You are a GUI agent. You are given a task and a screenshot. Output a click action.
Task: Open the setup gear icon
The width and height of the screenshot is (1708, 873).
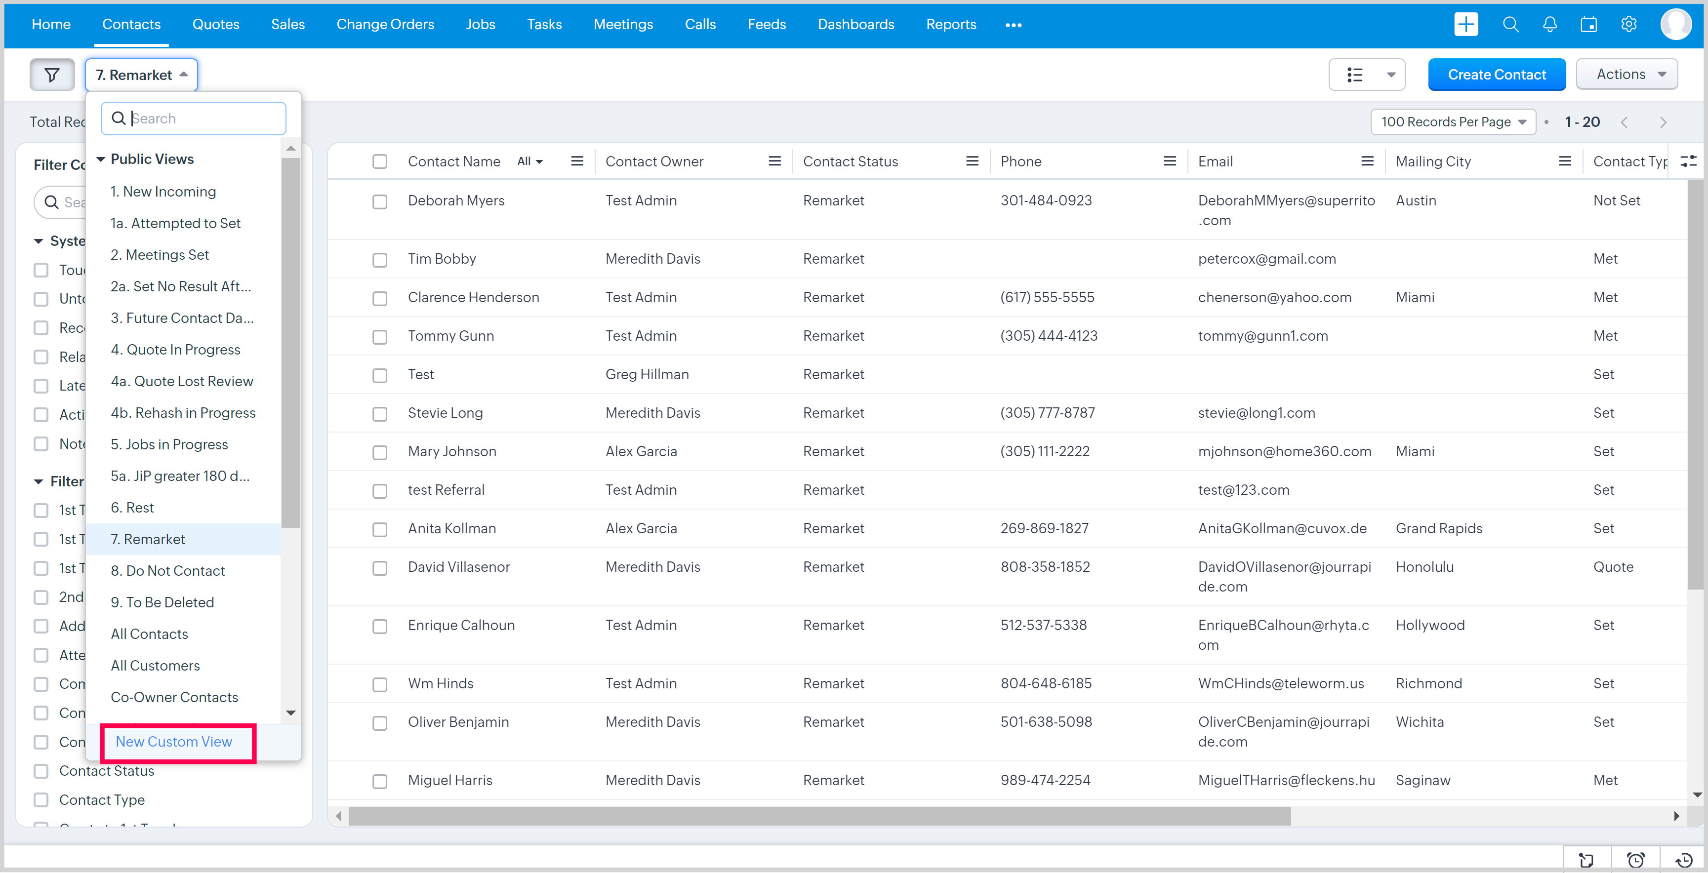point(1628,25)
